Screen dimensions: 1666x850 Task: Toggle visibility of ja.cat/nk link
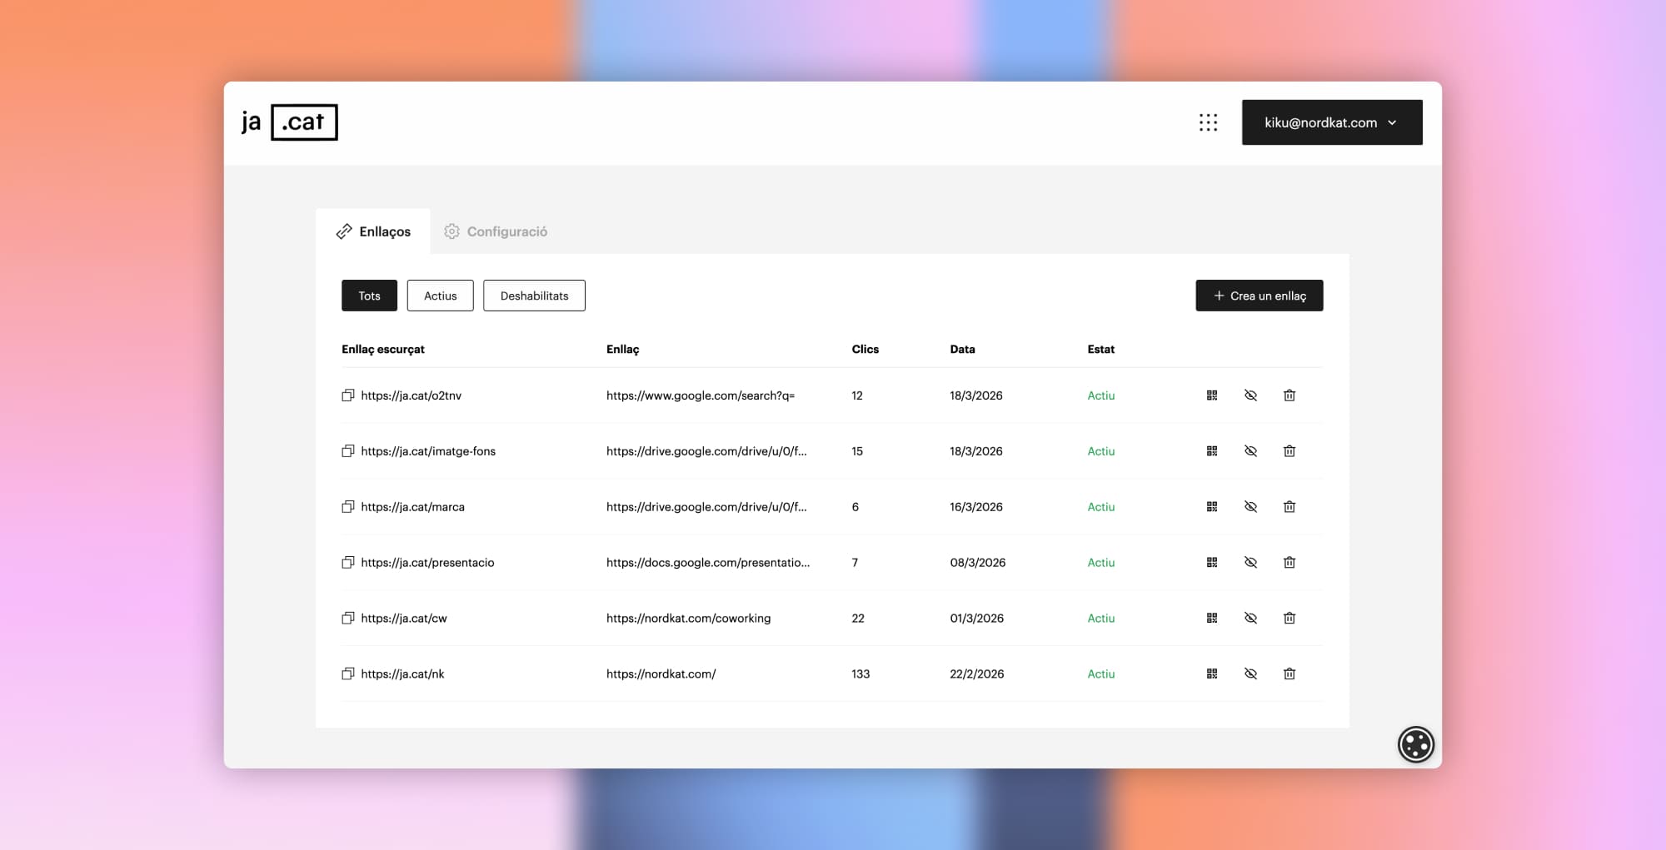click(1250, 674)
